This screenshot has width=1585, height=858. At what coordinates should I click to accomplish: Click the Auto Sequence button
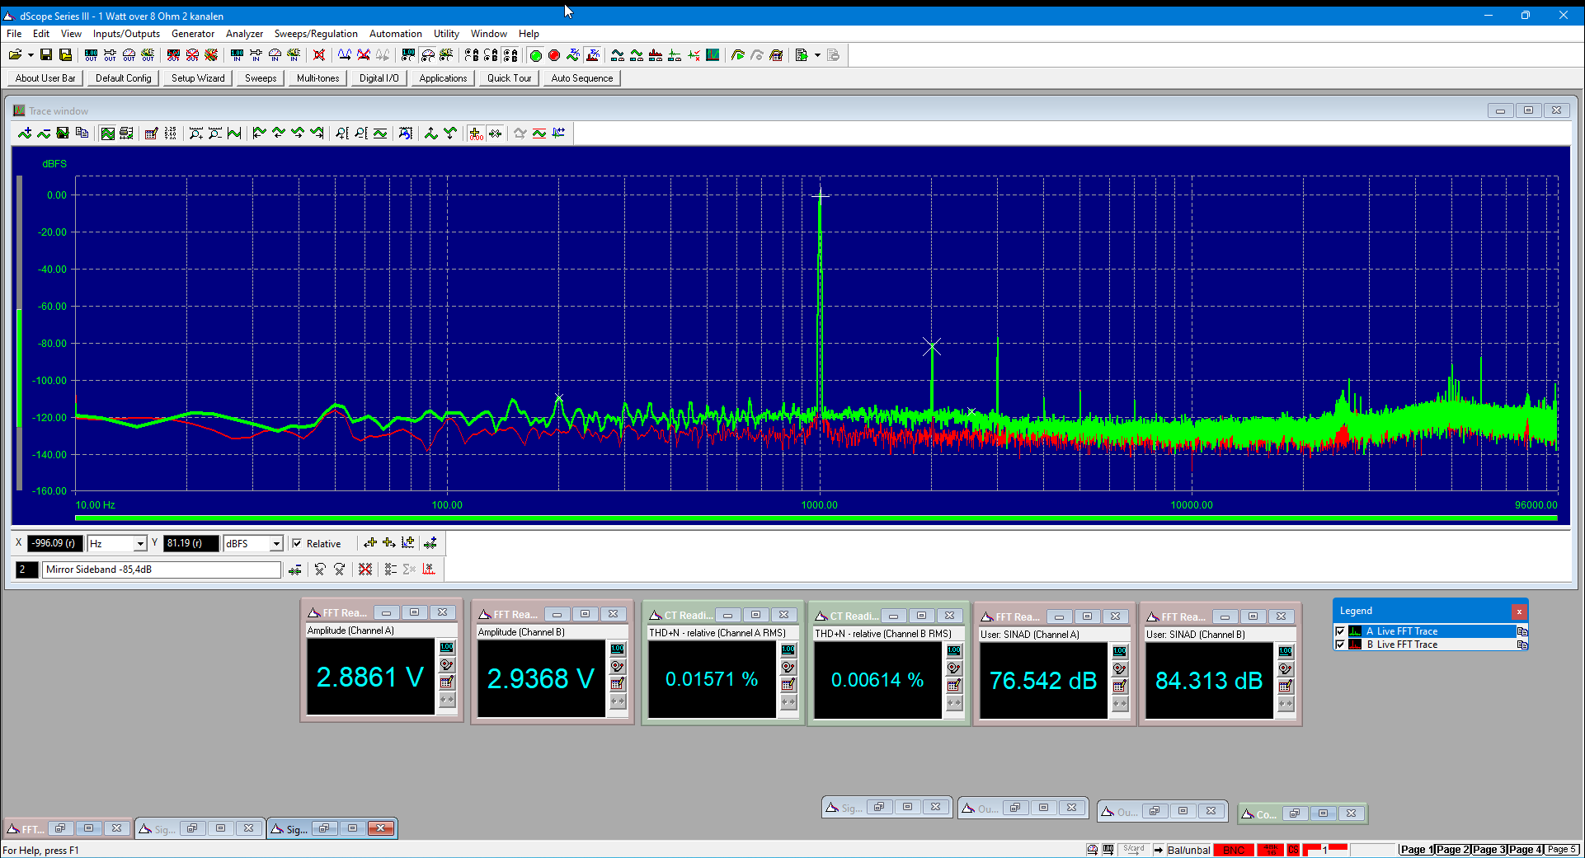click(582, 78)
